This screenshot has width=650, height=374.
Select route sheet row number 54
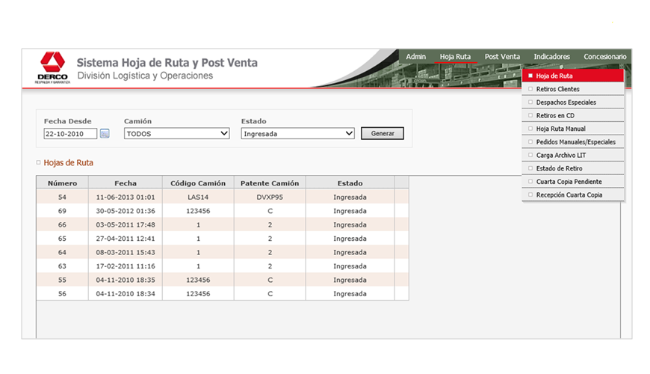[62, 197]
